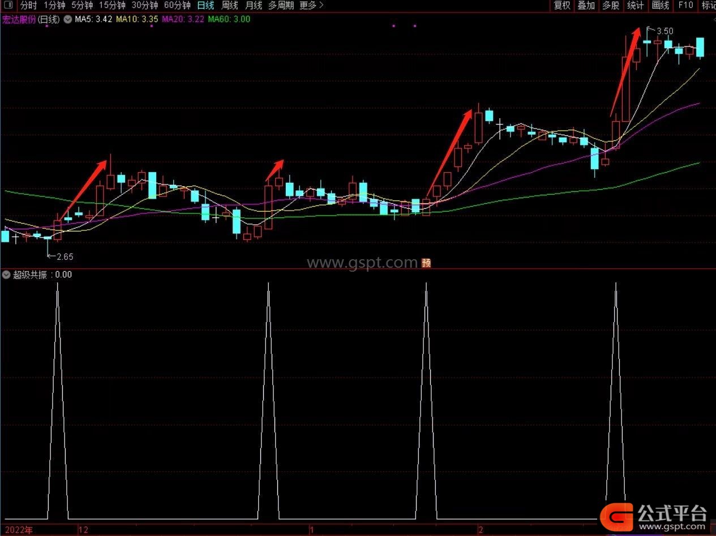Click the MA10: 3.35 value
716x536 pixels.
137,19
